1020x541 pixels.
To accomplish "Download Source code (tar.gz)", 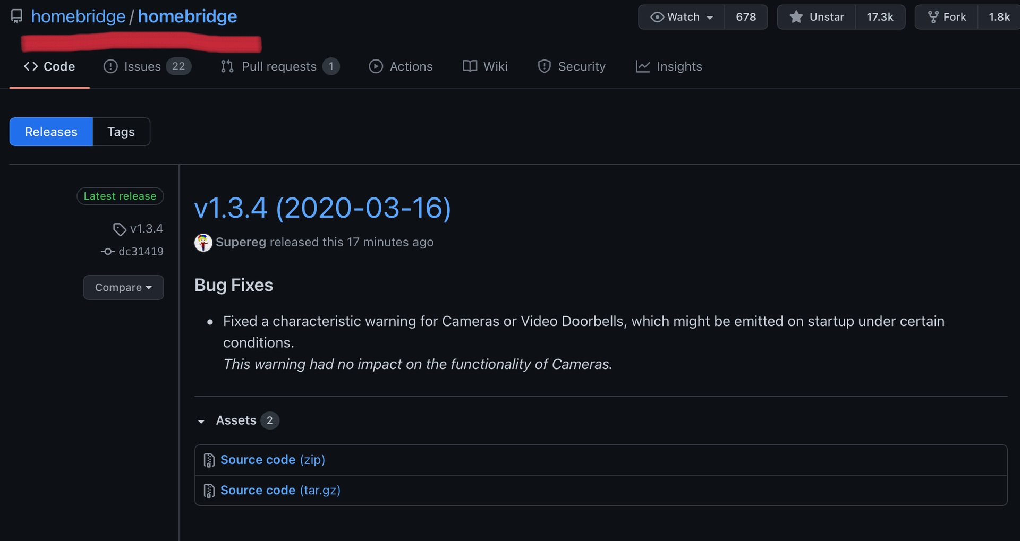I will click(280, 490).
